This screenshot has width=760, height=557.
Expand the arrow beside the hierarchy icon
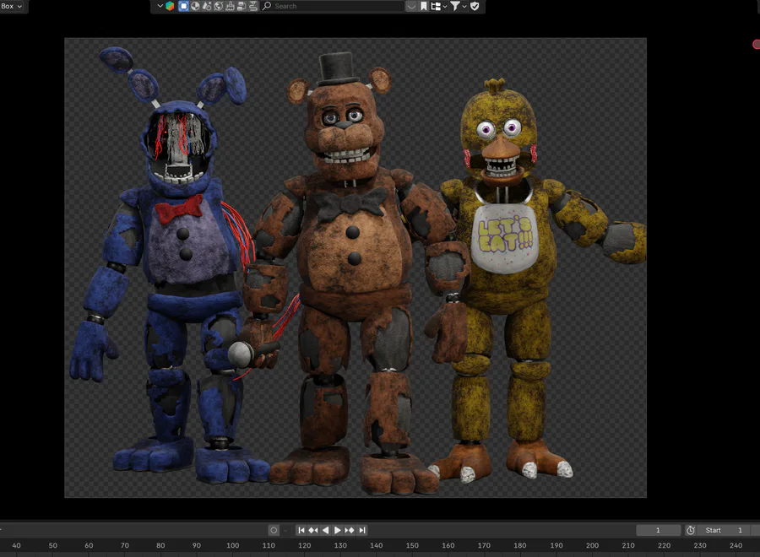click(x=445, y=6)
